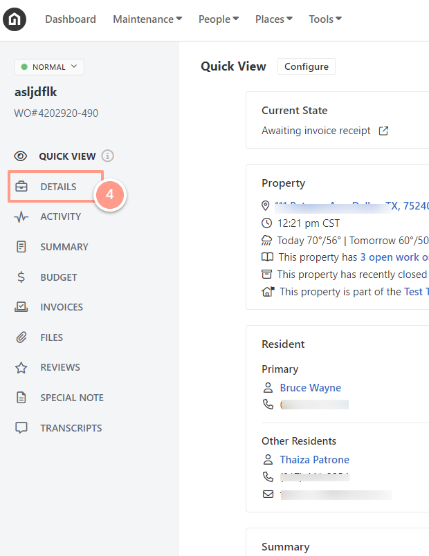Image resolution: width=429 pixels, height=556 pixels.
Task: Click the Files paperclip icon
Action: 21,337
